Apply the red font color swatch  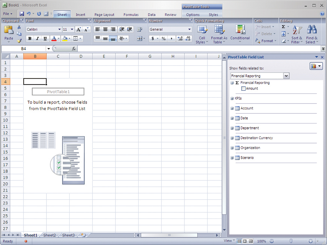(54, 39)
